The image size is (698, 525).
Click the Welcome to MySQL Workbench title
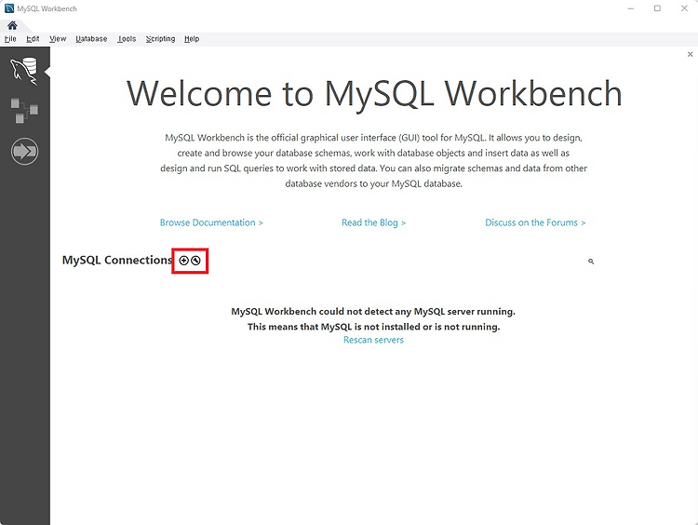pos(374,93)
